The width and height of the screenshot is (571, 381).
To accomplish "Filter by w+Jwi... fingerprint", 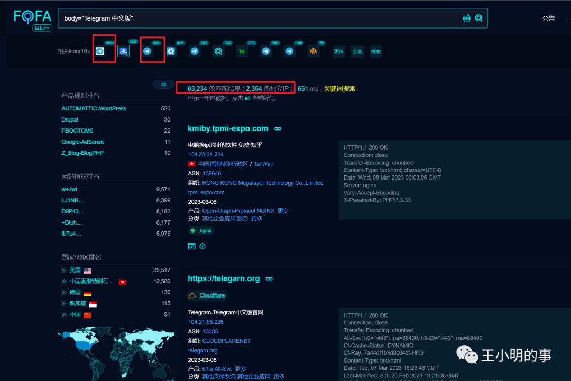I will [x=72, y=189].
